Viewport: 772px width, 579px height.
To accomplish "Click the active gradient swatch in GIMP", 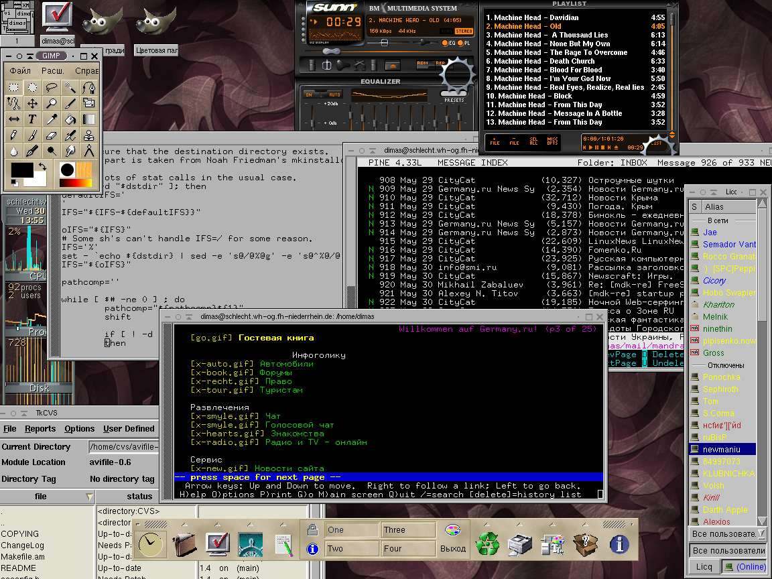I will pos(75,183).
